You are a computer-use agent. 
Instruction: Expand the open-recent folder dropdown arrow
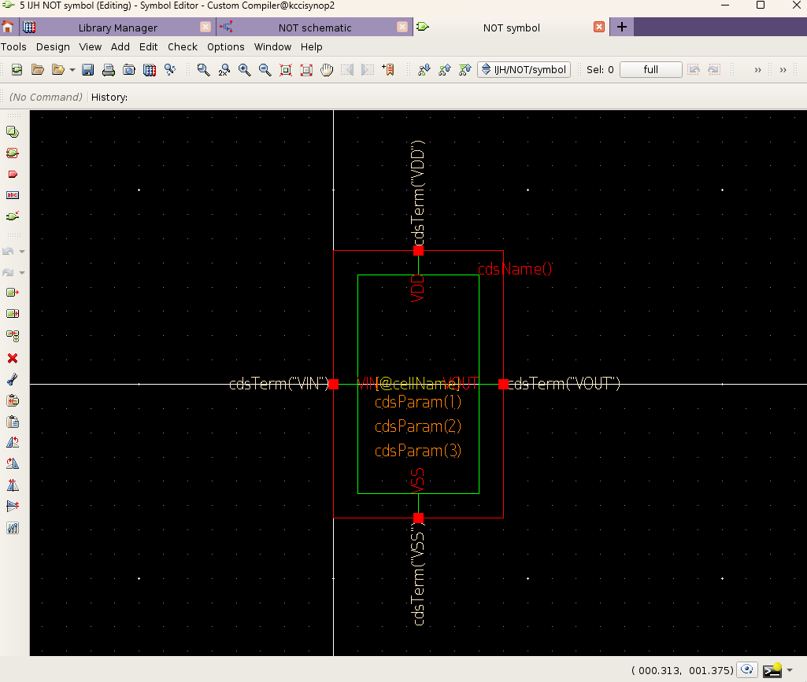(x=72, y=70)
